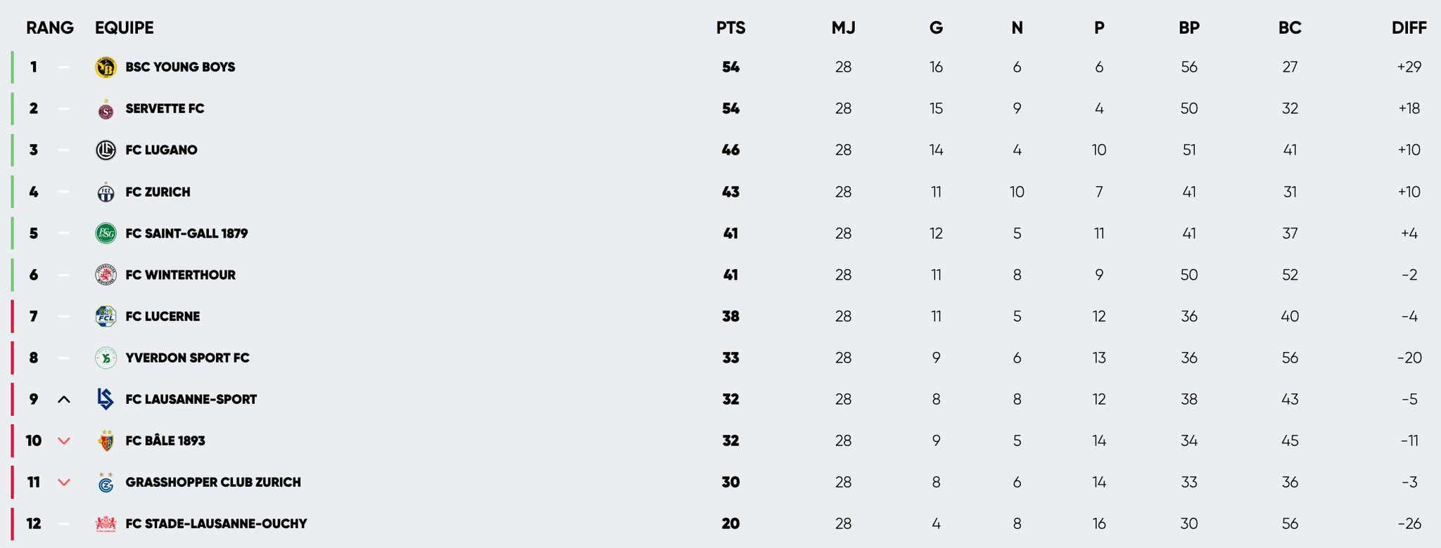Click the up arrow beside rank 9
The width and height of the screenshot is (1441, 548).
(x=64, y=400)
